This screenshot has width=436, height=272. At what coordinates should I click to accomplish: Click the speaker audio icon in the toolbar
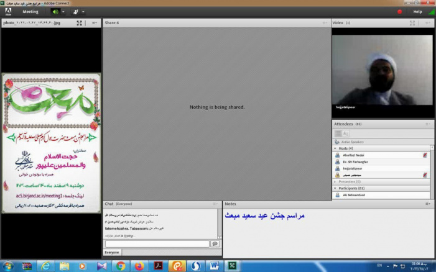(55, 11)
